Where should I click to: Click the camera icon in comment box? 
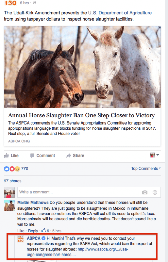(x=145, y=192)
